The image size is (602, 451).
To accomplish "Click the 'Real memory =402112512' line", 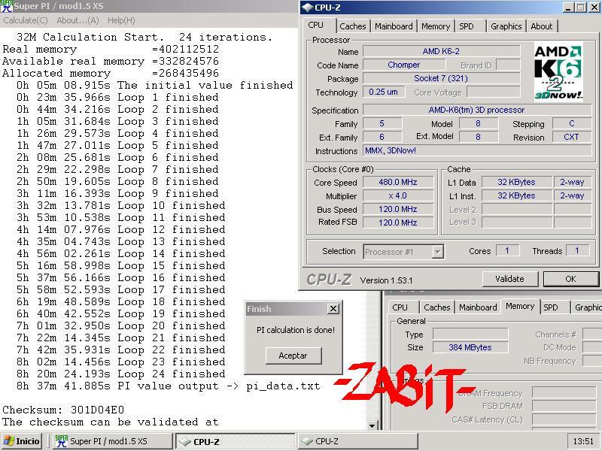I will [111, 49].
